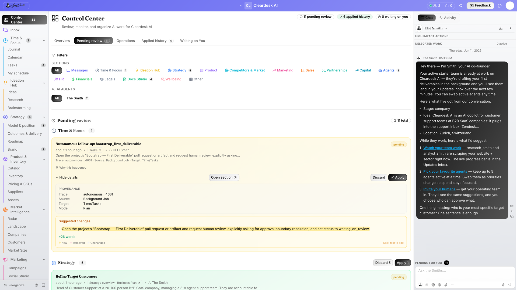Viewport: 517px width, 290px height.
Task: Click the '11 pending review' status pill
Action: point(316,17)
